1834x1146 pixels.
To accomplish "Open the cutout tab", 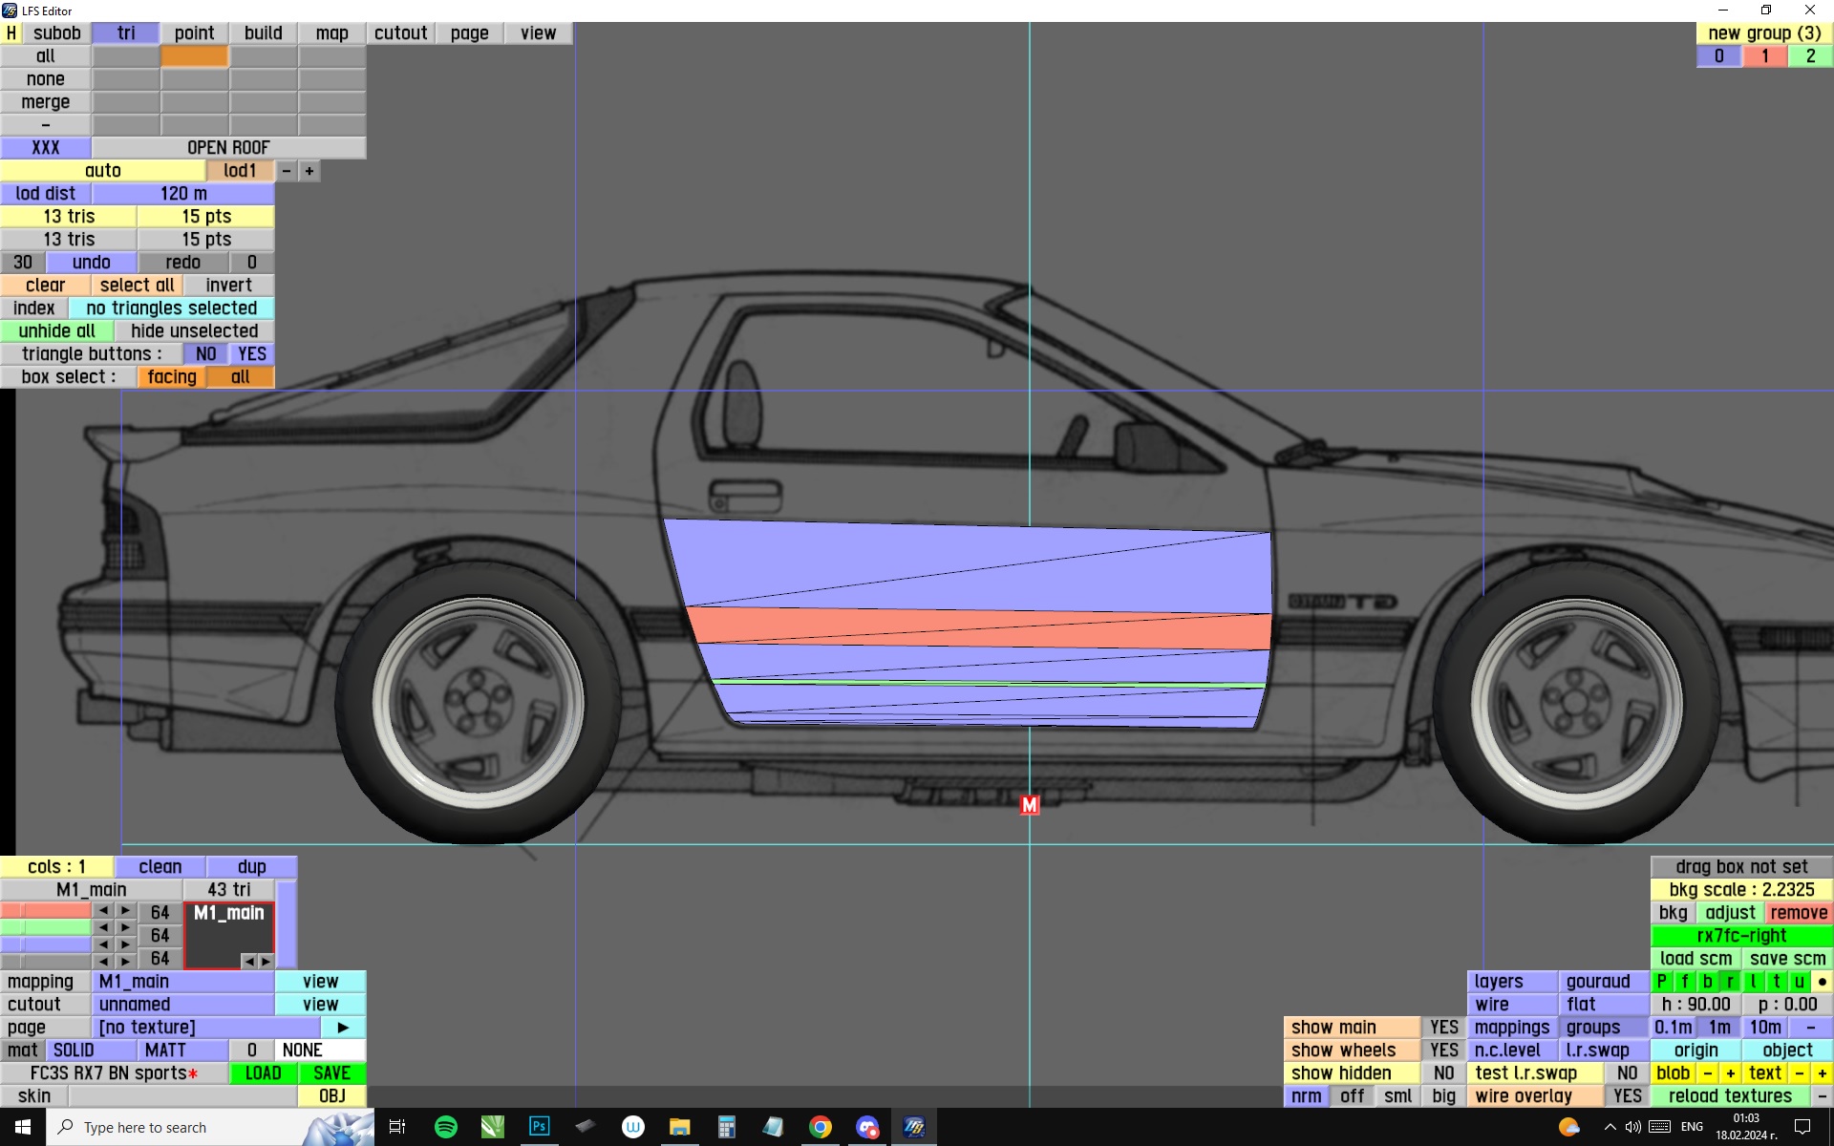I will click(x=400, y=32).
